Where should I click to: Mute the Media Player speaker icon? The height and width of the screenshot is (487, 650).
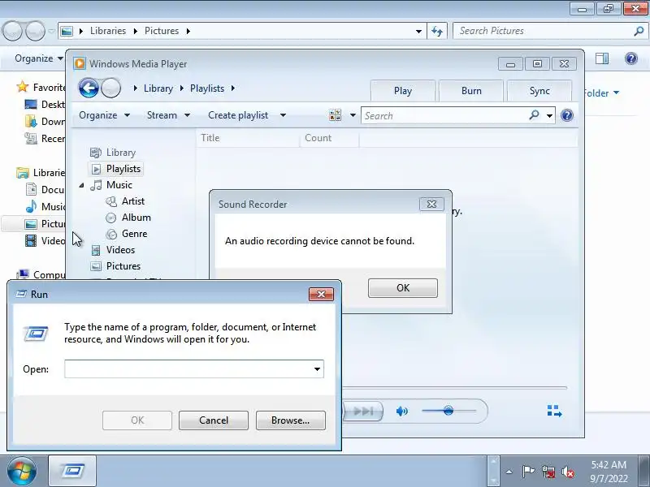pos(401,412)
